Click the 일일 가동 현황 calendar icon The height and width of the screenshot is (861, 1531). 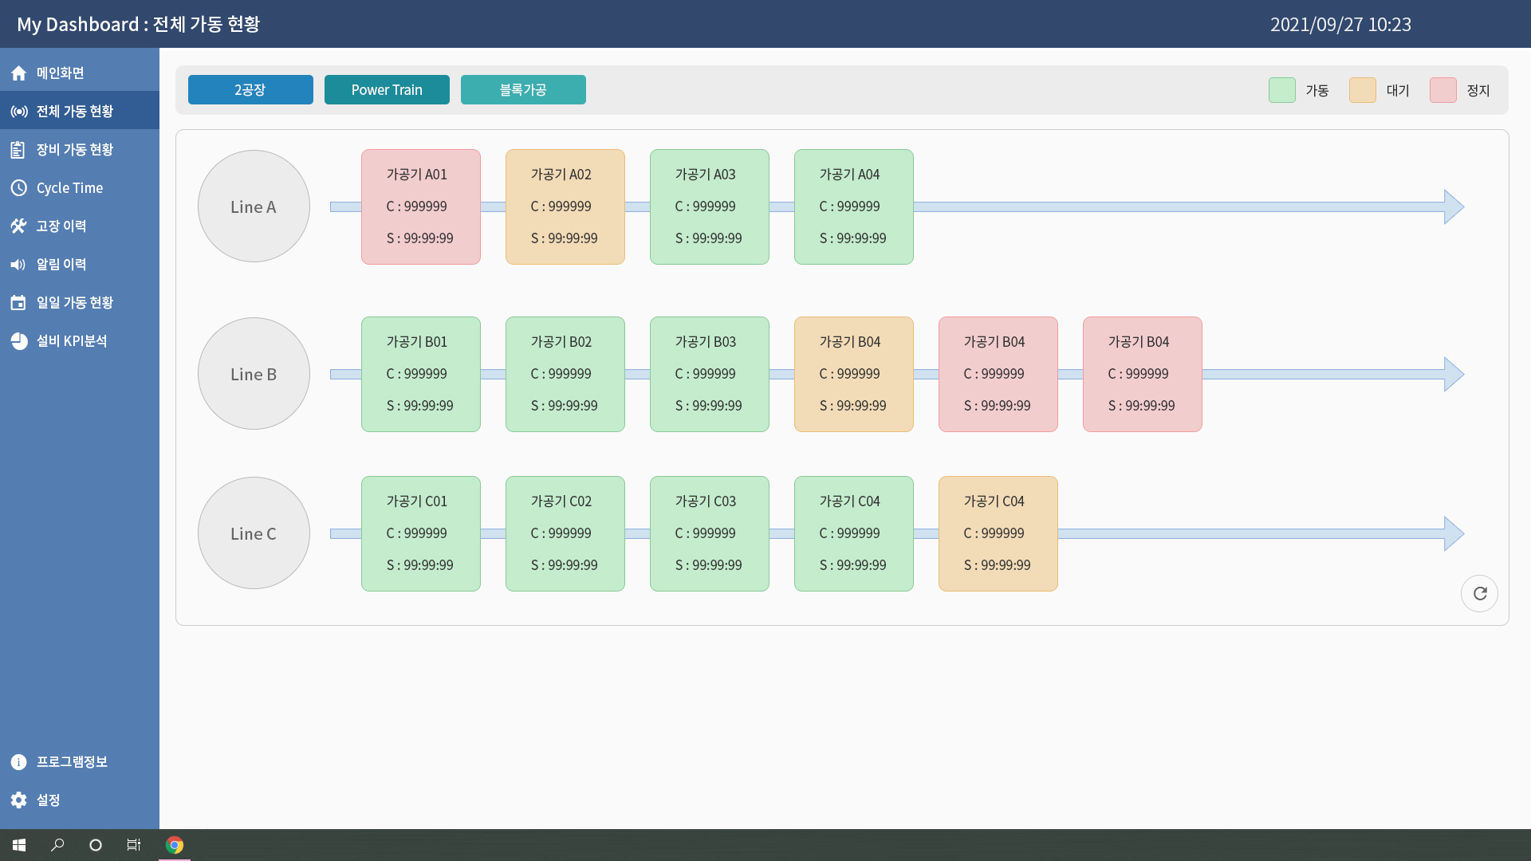18,303
